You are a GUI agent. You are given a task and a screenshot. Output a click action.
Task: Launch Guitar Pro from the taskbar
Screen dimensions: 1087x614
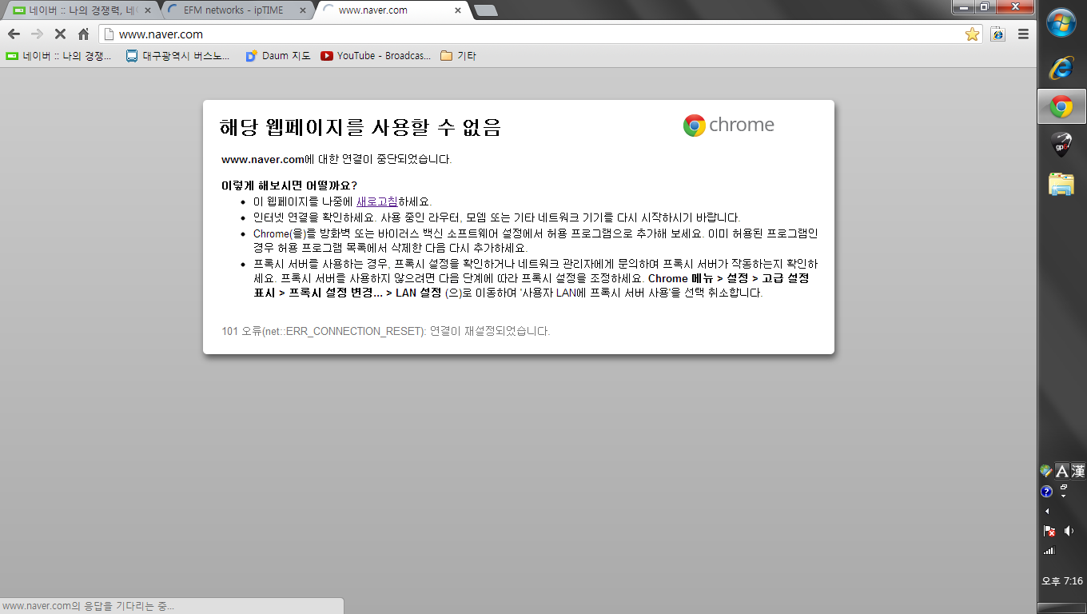coord(1061,145)
